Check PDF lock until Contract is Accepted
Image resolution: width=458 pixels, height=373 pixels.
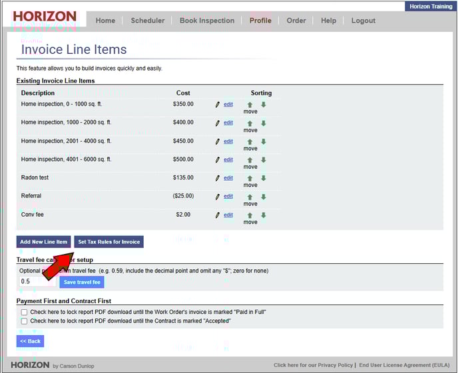coord(25,321)
